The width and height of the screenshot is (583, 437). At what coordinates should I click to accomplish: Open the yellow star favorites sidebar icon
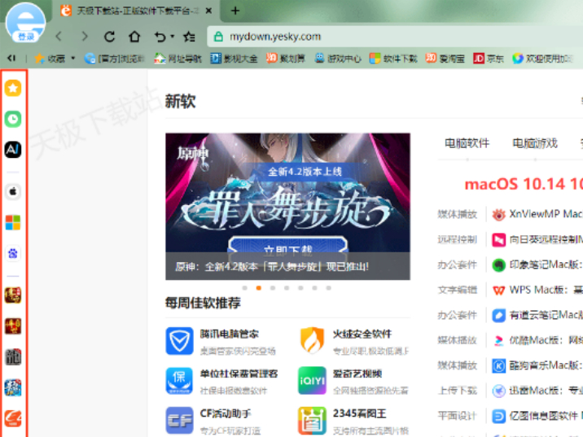13,88
